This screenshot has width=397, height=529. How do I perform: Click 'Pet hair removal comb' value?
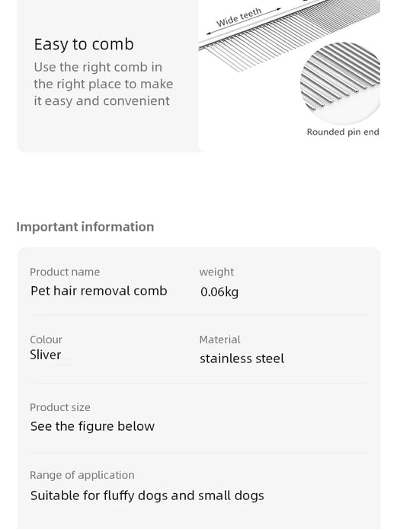click(98, 291)
